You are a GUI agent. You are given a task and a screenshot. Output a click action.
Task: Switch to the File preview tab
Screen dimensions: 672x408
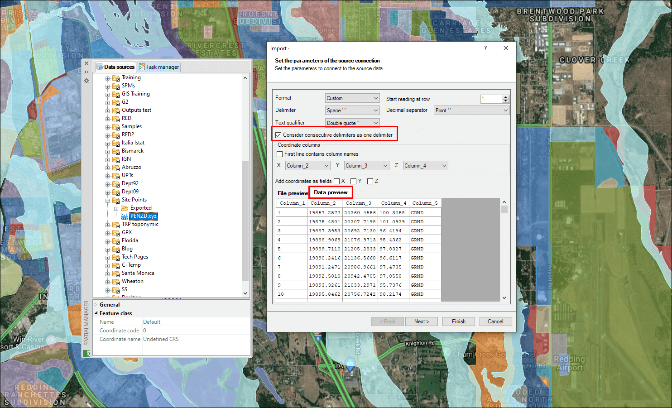(292, 193)
